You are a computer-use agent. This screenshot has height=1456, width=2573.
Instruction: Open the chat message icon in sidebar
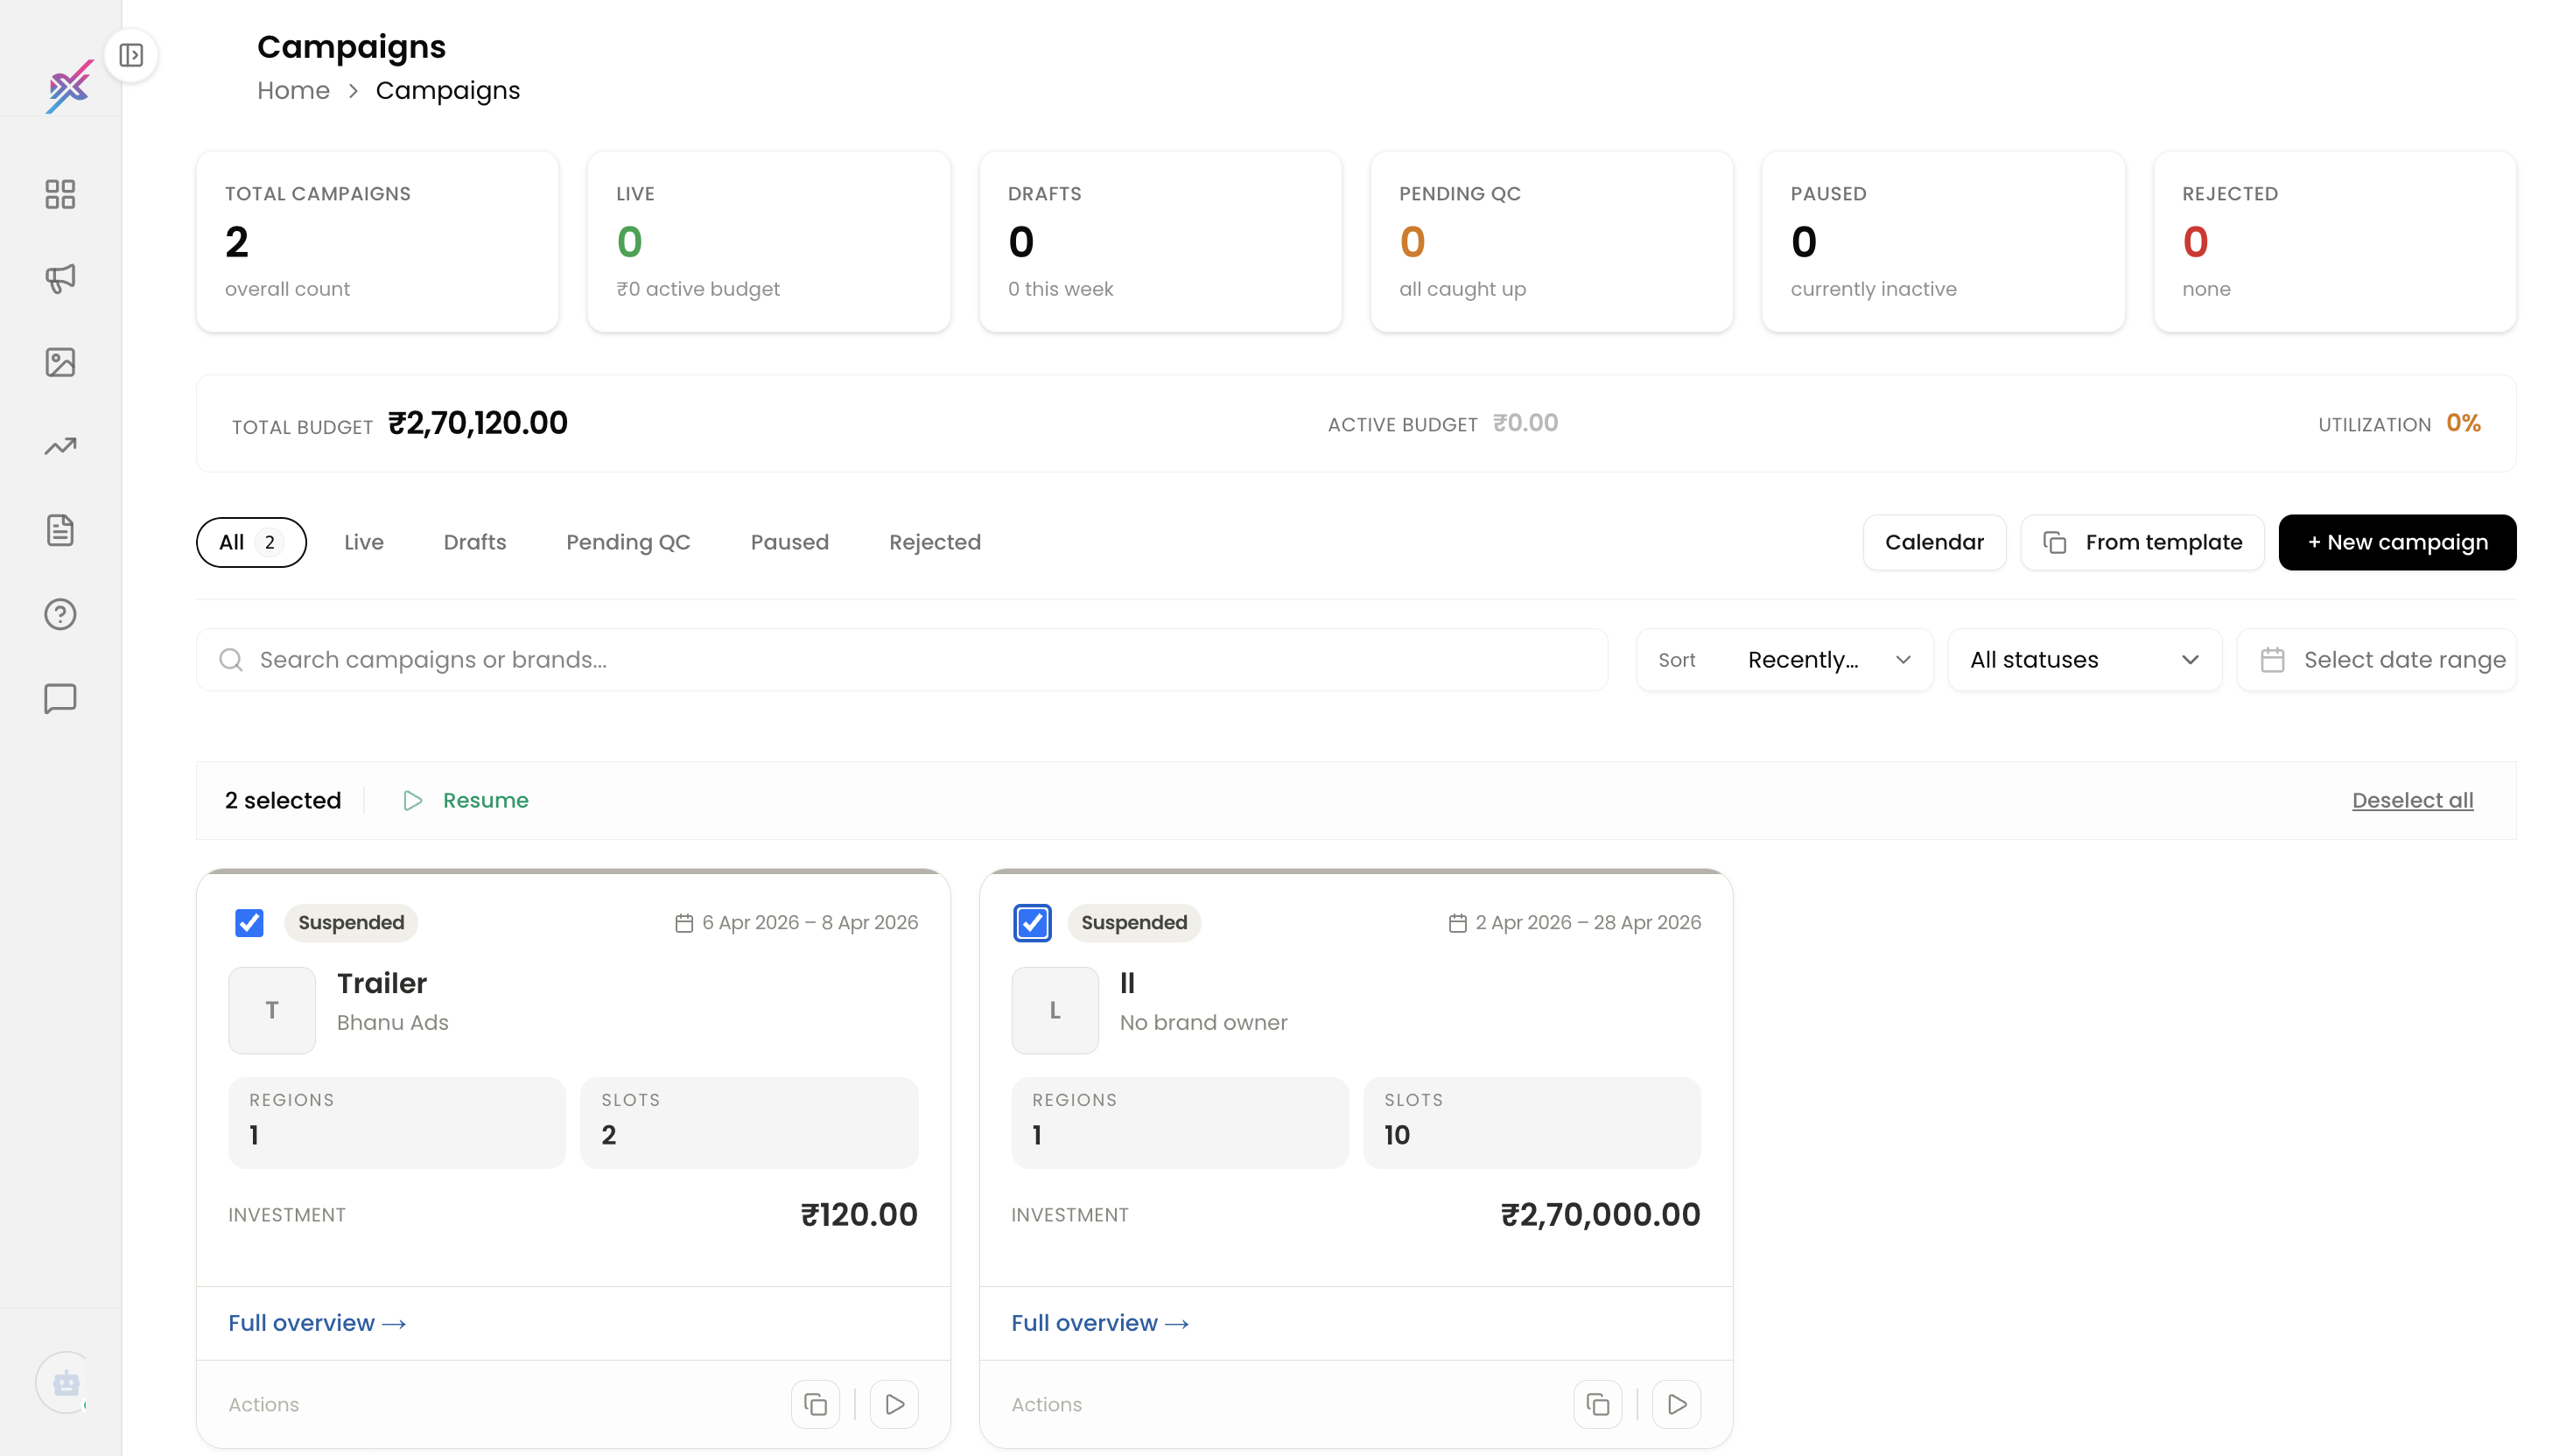point(60,698)
